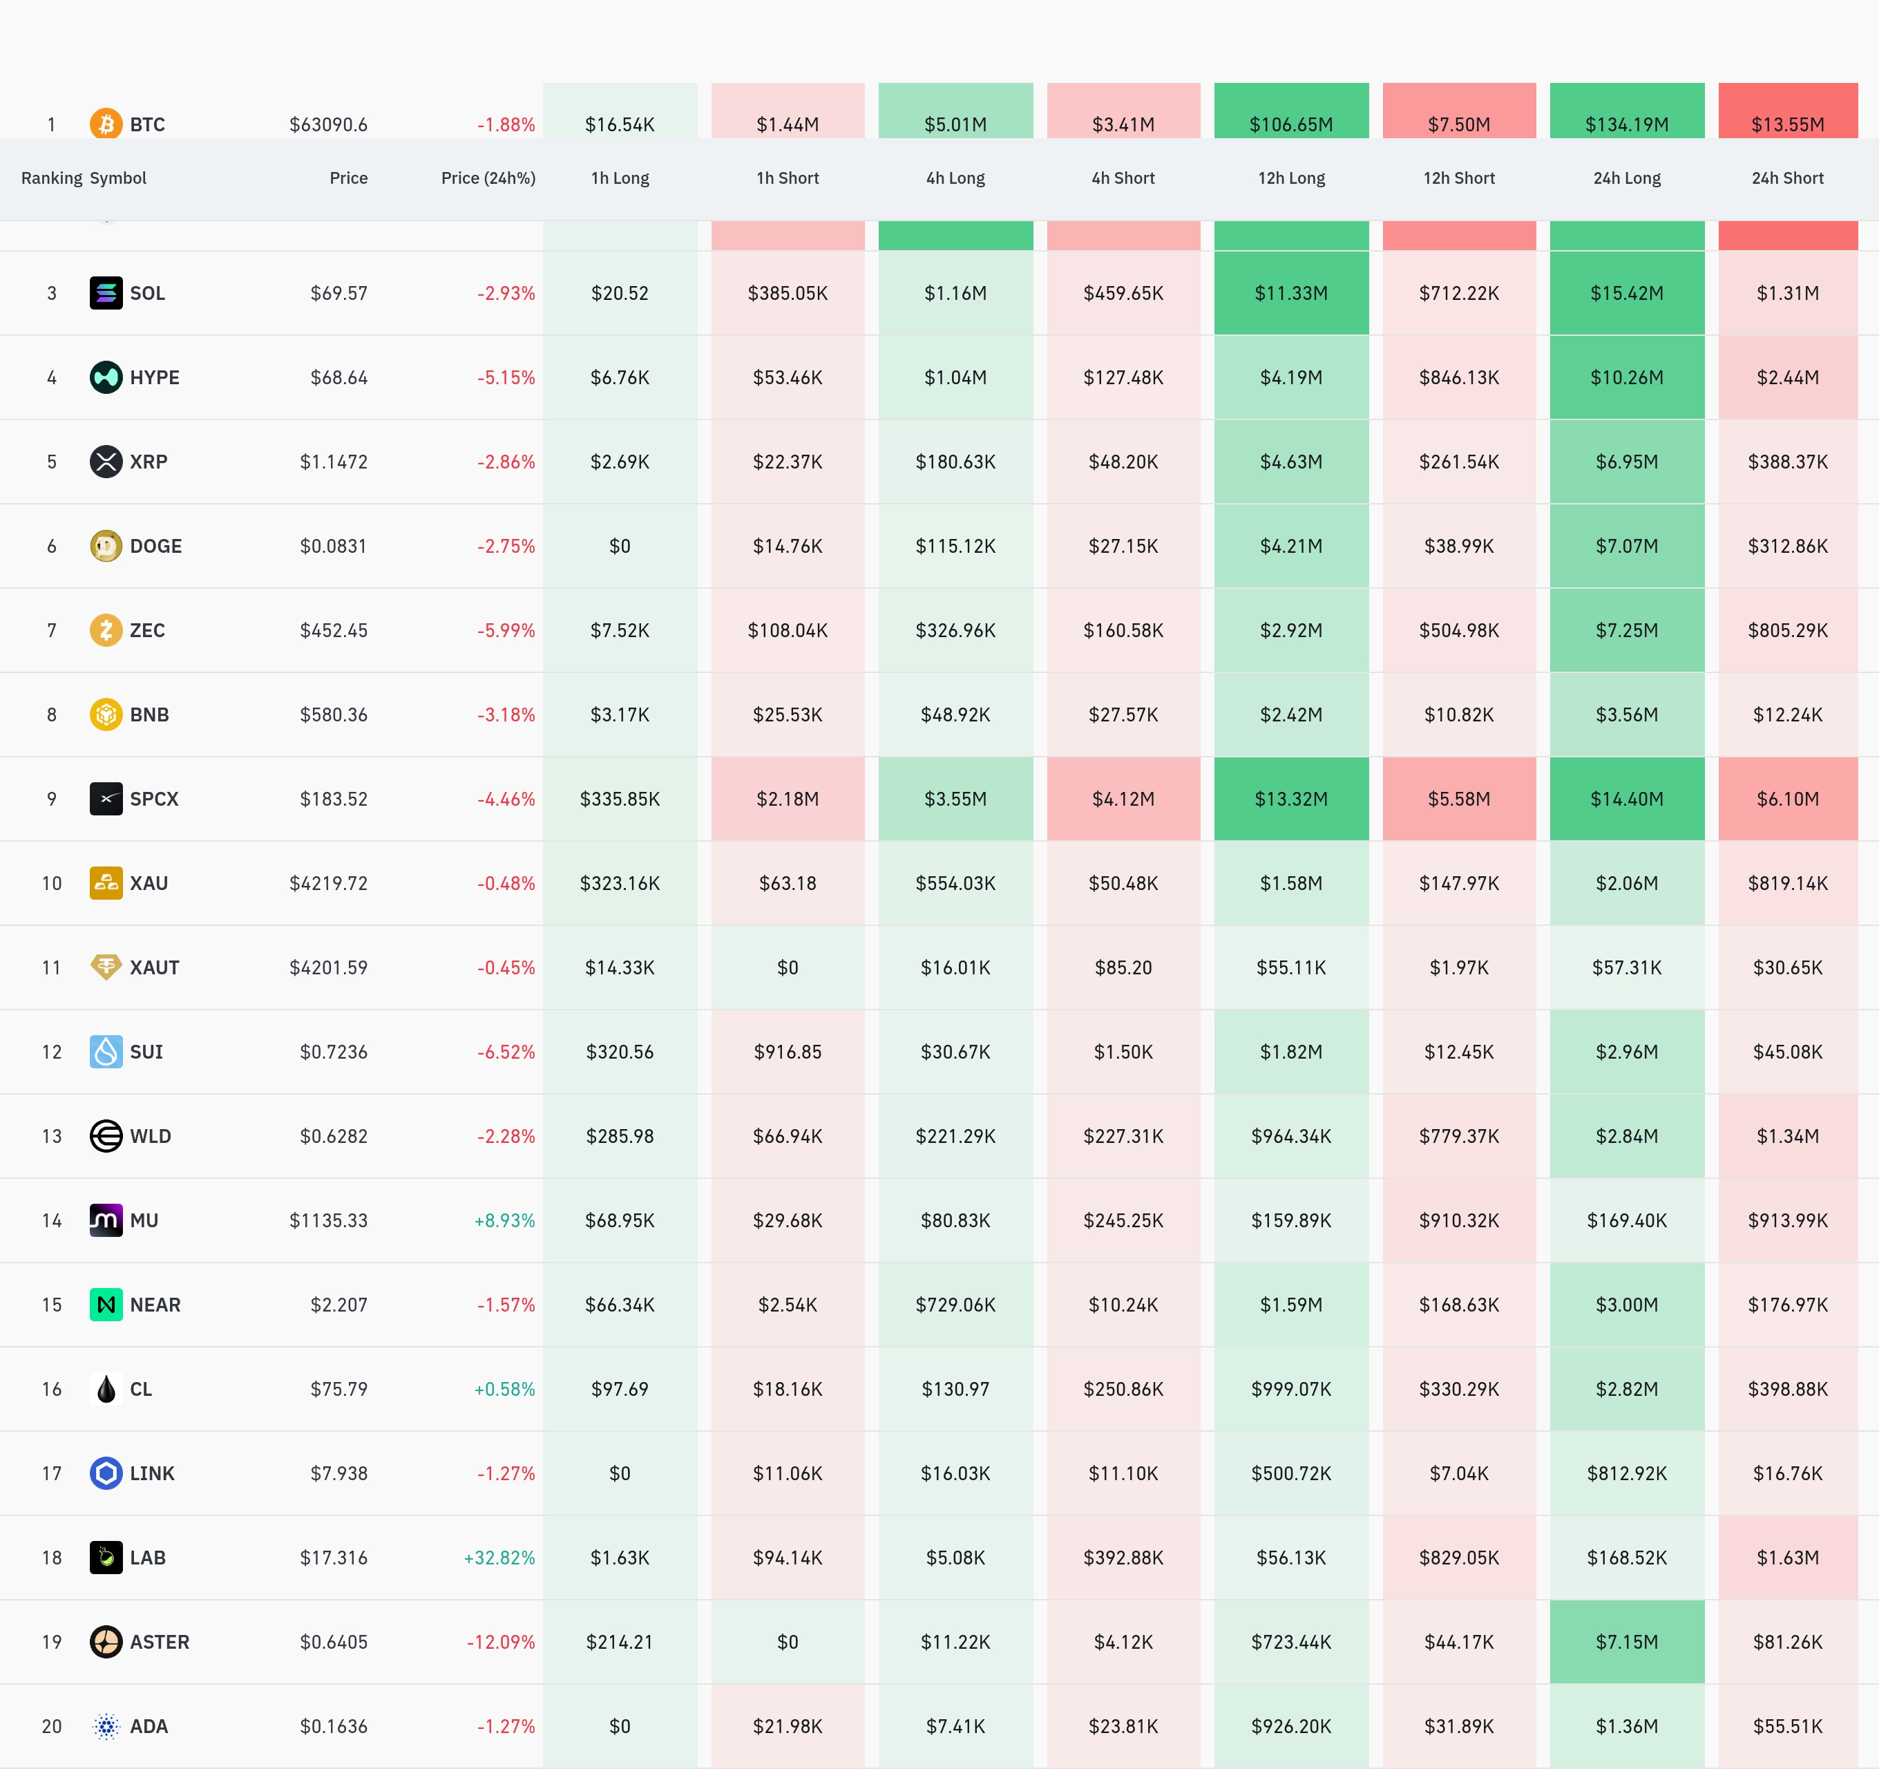Click the MU +8.93% price change

pos(505,1220)
